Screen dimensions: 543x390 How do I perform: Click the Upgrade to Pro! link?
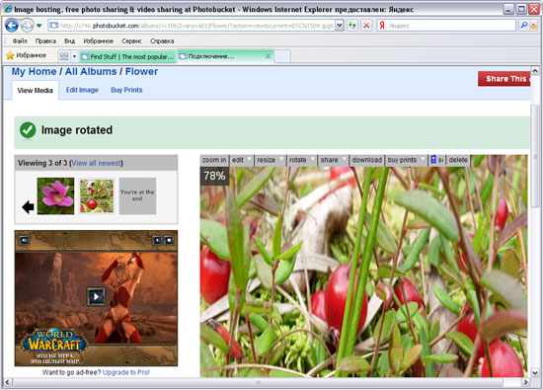pyautogui.click(x=126, y=372)
